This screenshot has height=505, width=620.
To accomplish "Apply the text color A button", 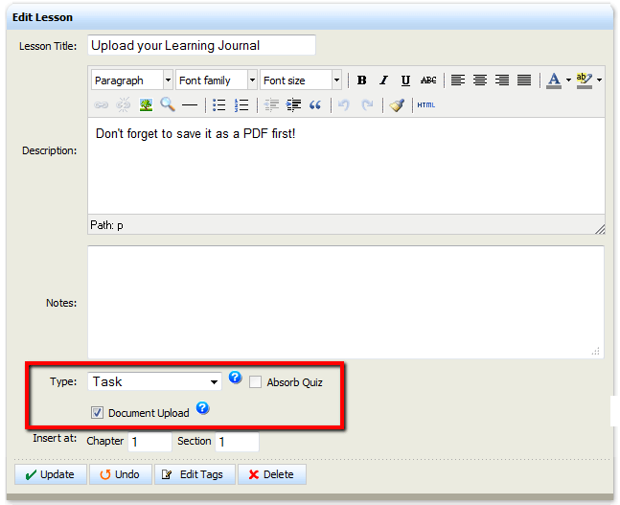I will coord(554,80).
